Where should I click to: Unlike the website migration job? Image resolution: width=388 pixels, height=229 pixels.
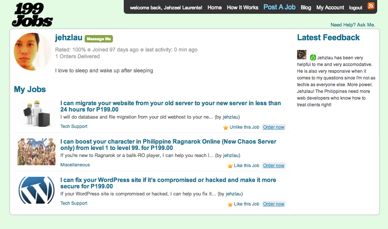pos(244,127)
